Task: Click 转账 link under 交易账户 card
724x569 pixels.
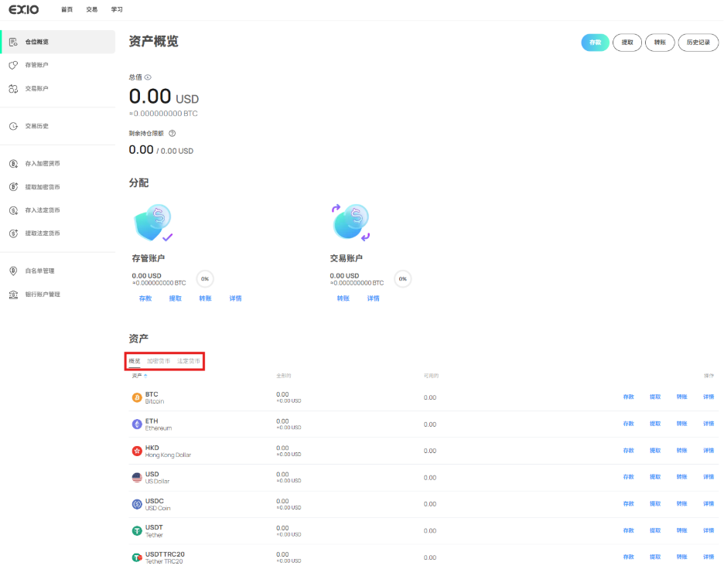Action: tap(343, 298)
